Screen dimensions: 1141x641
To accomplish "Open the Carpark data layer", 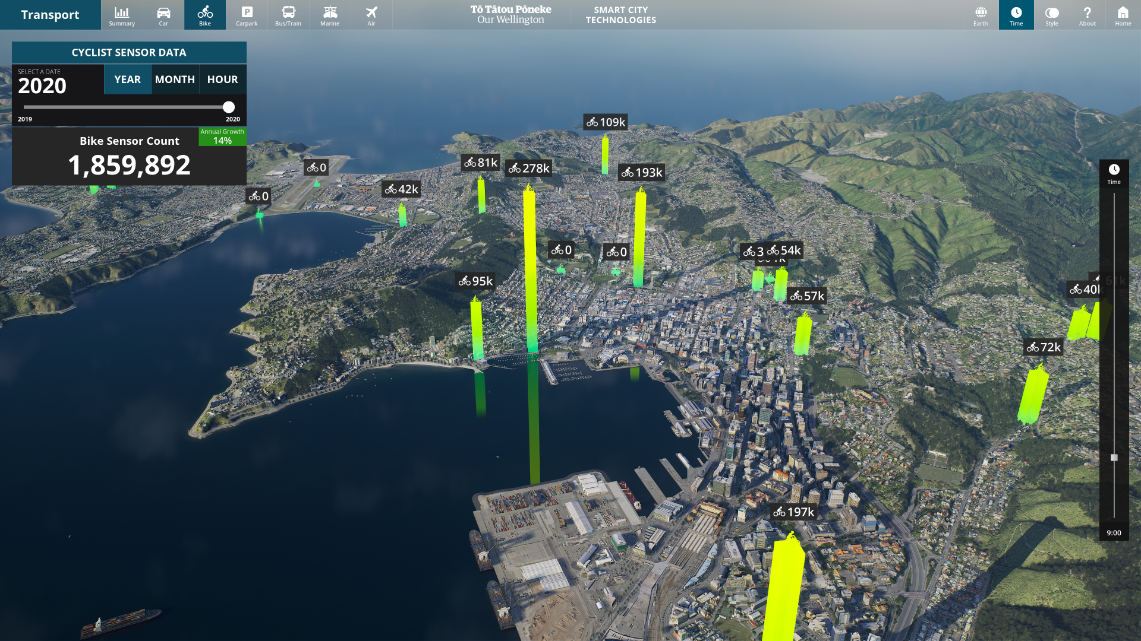I will click(x=247, y=15).
